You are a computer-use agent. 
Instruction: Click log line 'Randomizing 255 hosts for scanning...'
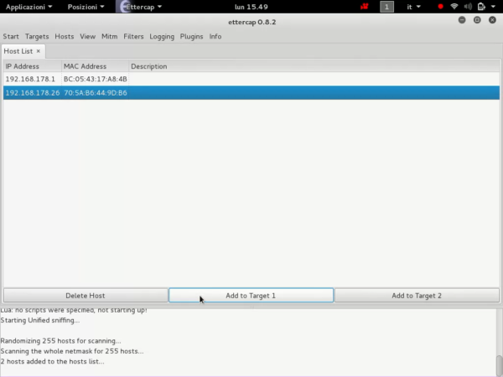click(x=60, y=341)
